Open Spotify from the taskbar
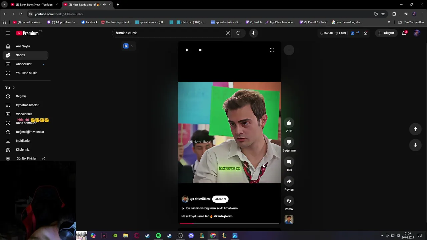Screen dimensions: 427x240 point(158,236)
